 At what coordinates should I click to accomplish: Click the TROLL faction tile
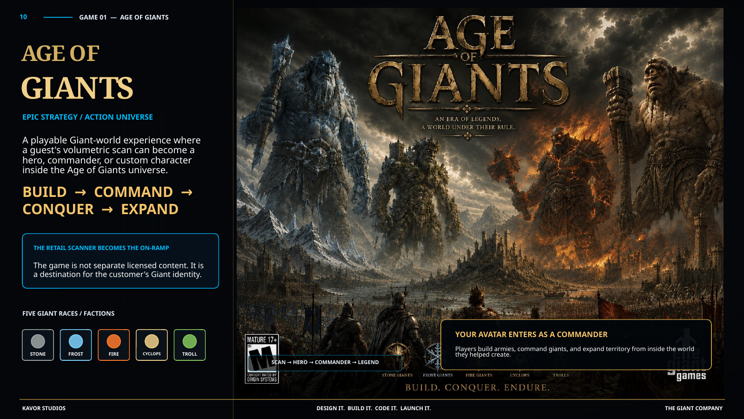click(190, 345)
